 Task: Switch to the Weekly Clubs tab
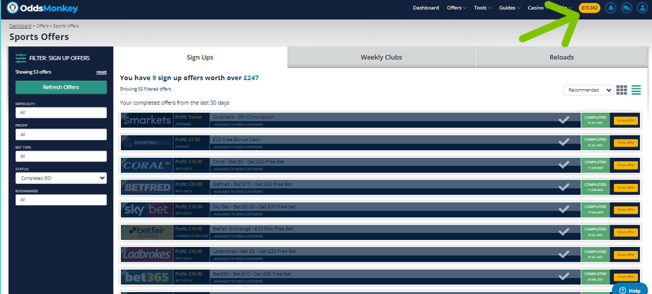(381, 57)
